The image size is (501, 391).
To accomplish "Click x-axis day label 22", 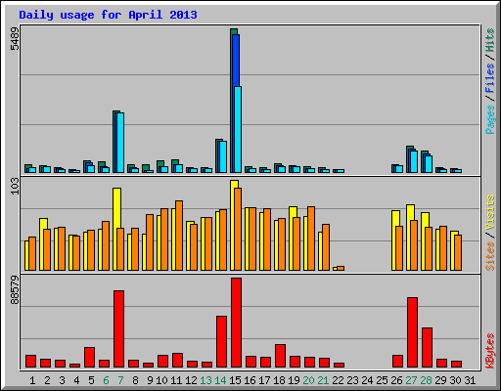I will 338,380.
